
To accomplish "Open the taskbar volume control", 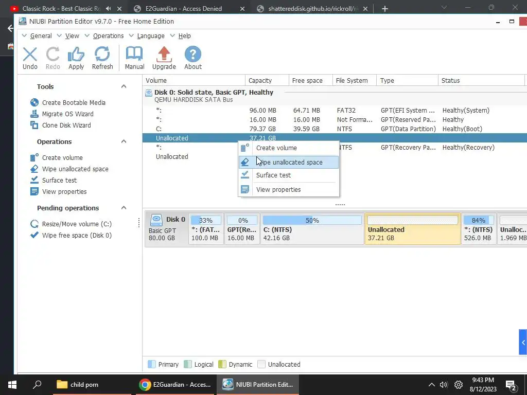I will coord(444,385).
